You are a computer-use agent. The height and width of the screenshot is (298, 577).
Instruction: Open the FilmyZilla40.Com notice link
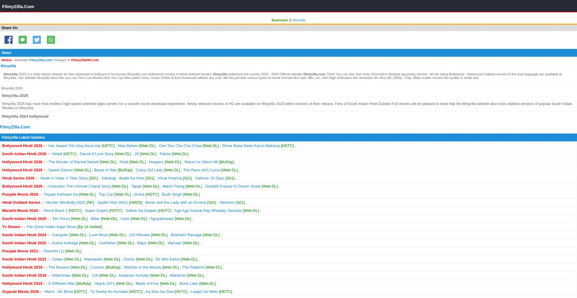85,60
